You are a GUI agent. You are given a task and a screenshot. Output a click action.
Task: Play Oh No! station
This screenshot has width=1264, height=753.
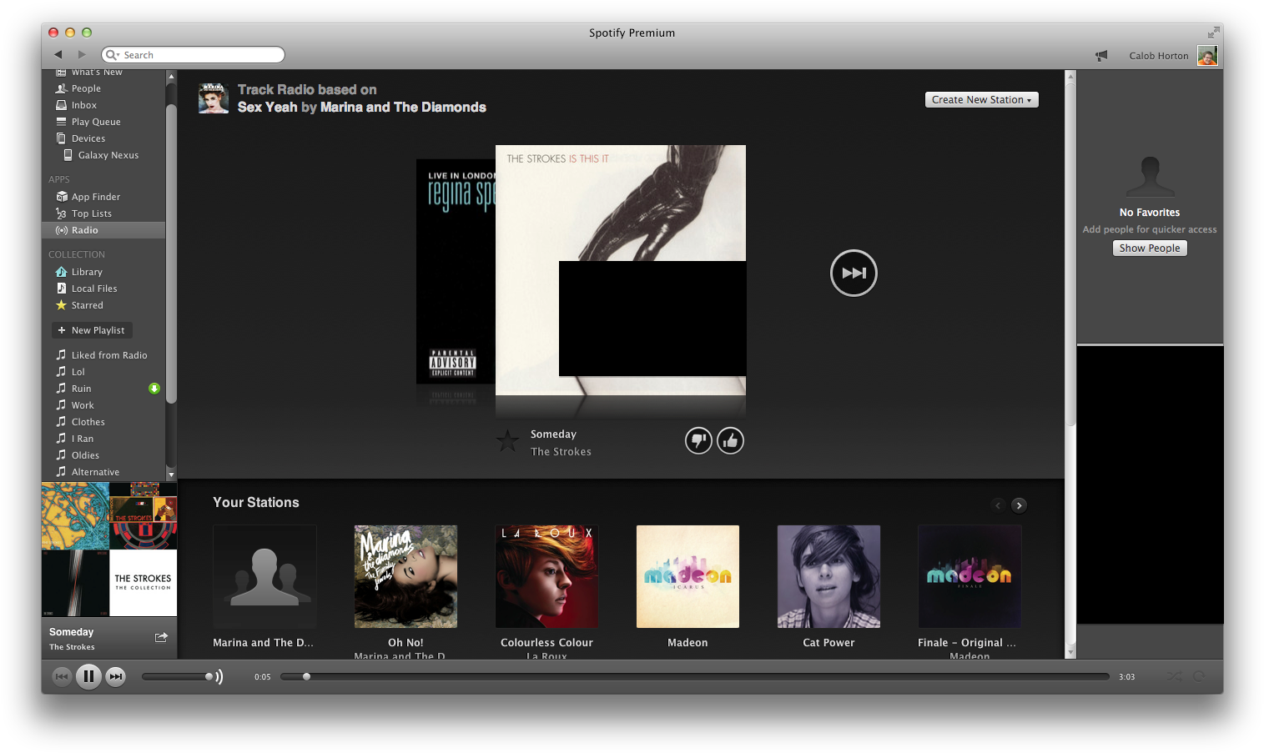(405, 576)
